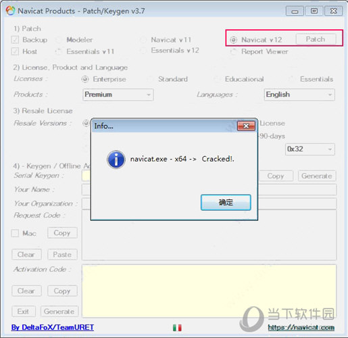This screenshot has height=338, width=348.
Task: Select Report Viewer radio option
Action: tap(234, 51)
